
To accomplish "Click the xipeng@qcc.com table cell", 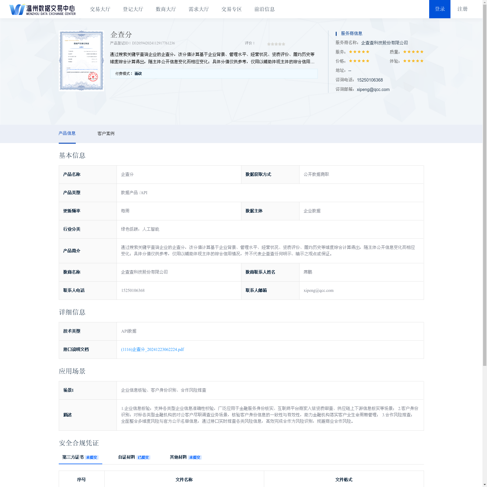I will 361,290.
